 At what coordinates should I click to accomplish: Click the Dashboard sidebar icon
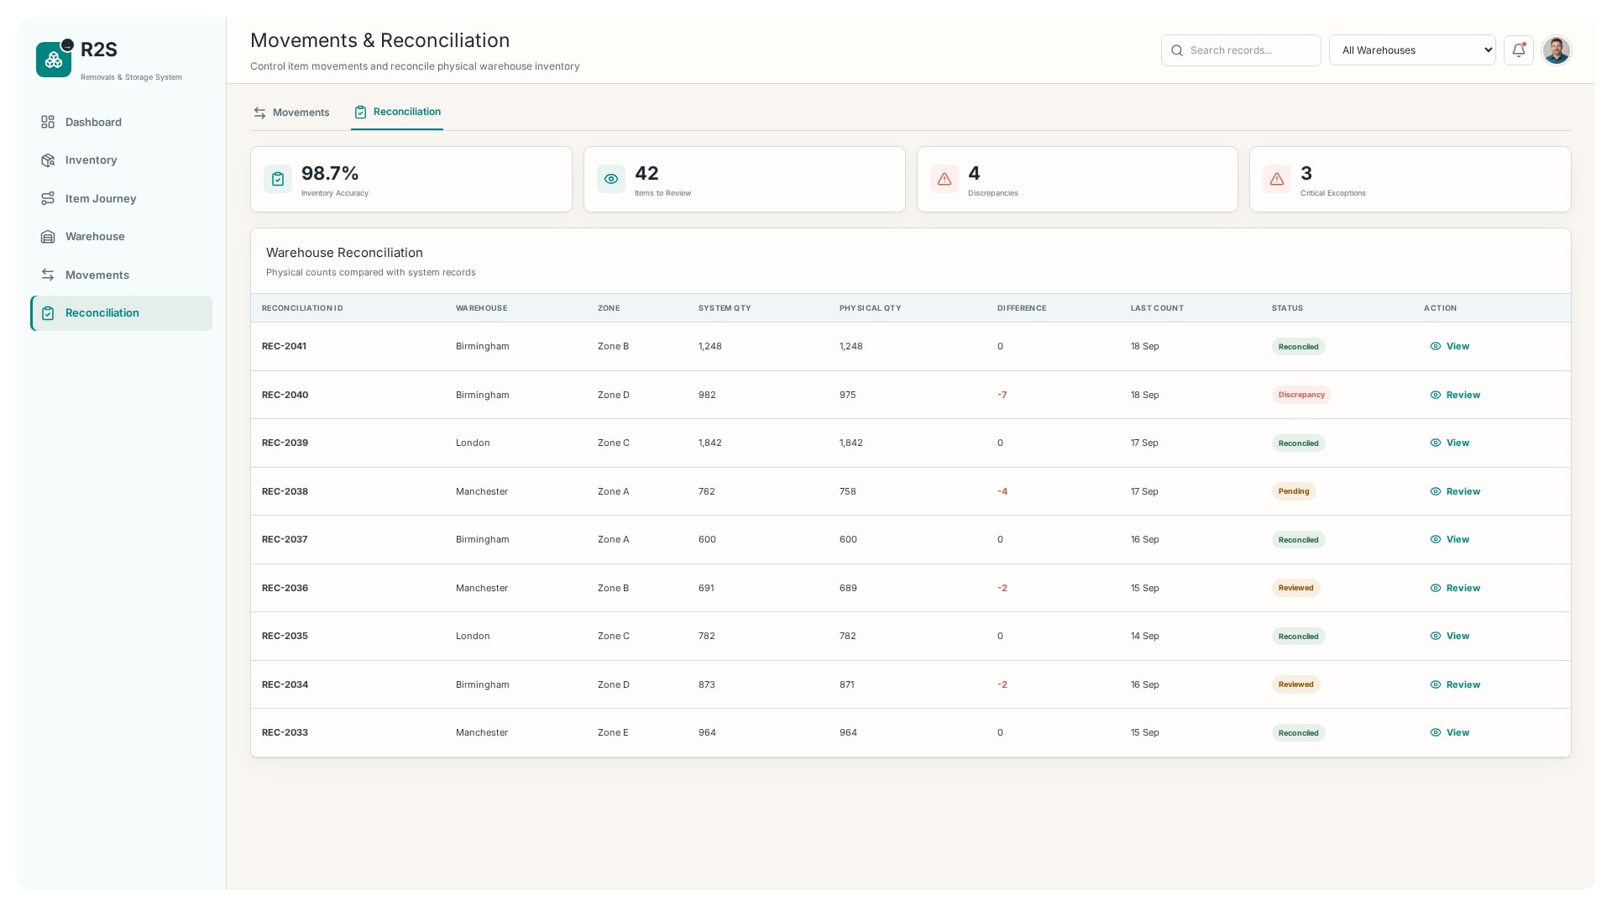coord(48,122)
